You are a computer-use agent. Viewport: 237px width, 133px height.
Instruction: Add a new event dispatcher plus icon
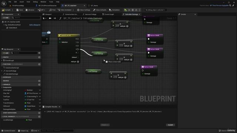click(x=39, y=113)
